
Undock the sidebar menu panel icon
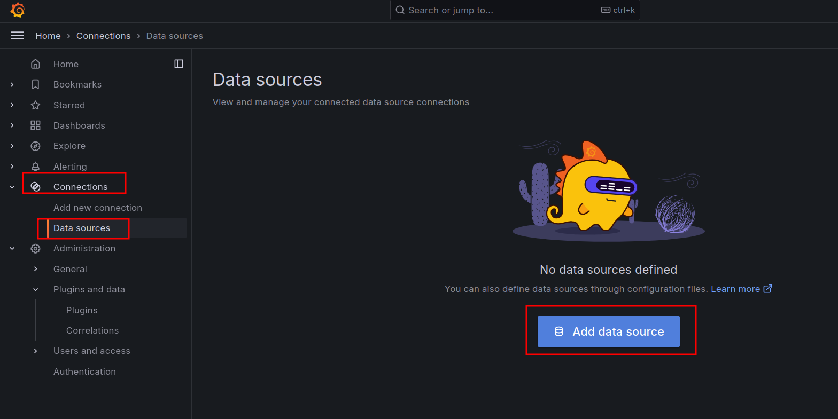[x=179, y=64]
